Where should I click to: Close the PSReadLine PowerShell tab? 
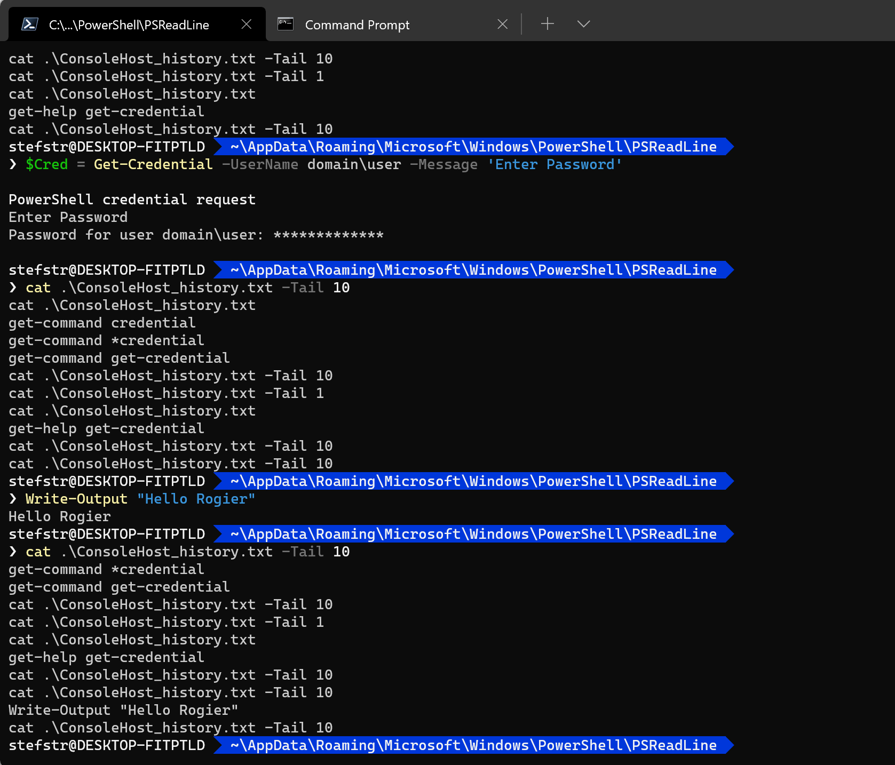click(x=246, y=23)
